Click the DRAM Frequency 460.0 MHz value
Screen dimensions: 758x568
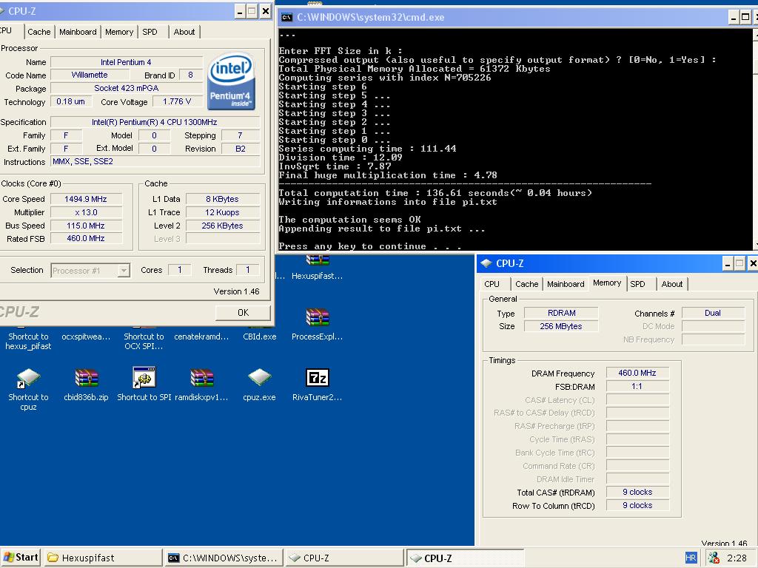point(637,373)
